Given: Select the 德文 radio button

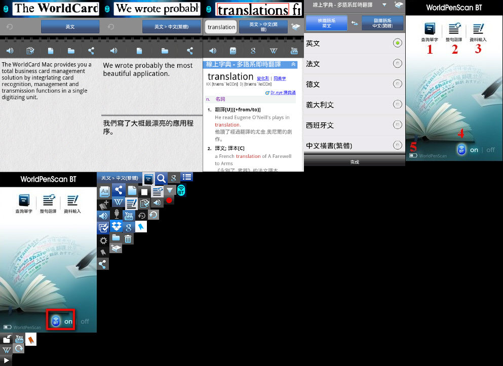Looking at the screenshot, I should click(x=398, y=84).
